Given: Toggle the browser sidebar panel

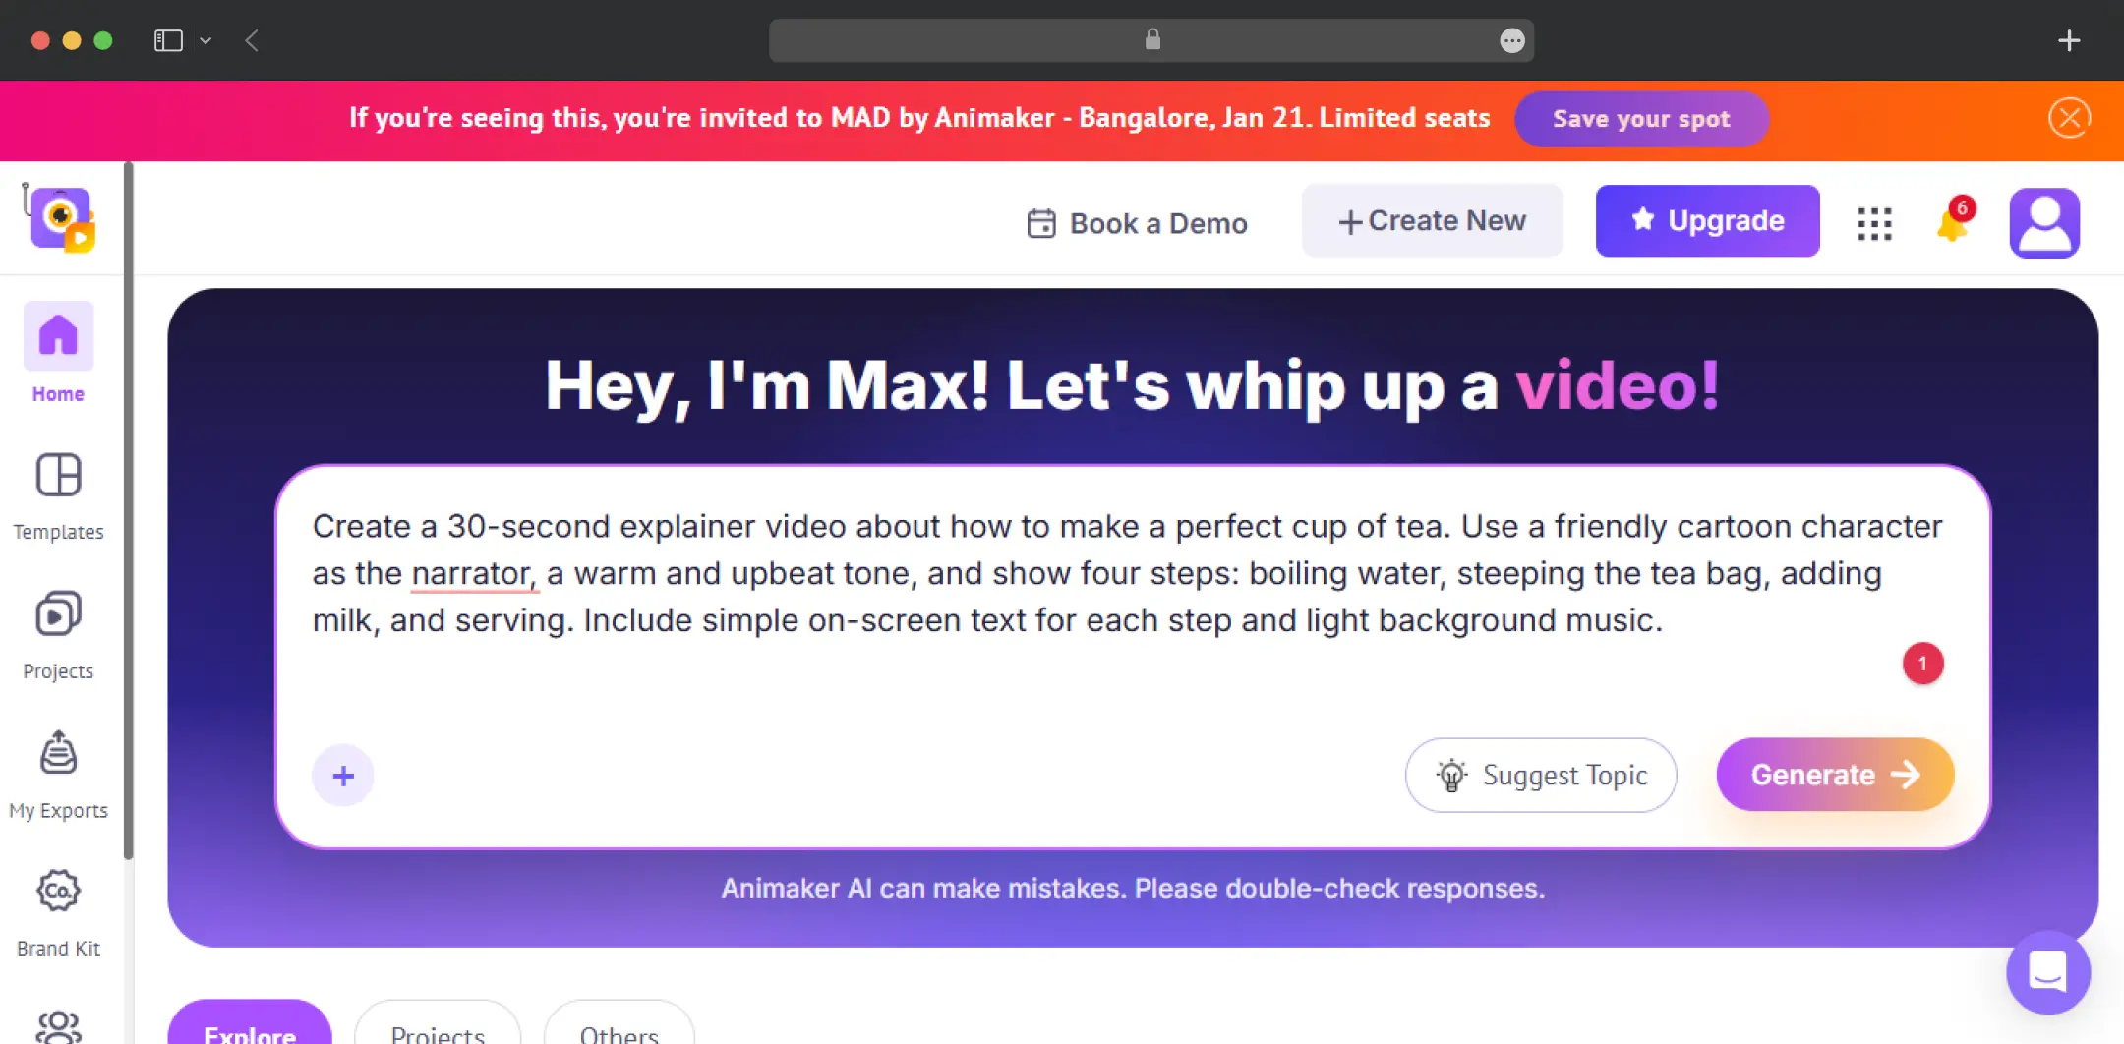Looking at the screenshot, I should click(168, 40).
